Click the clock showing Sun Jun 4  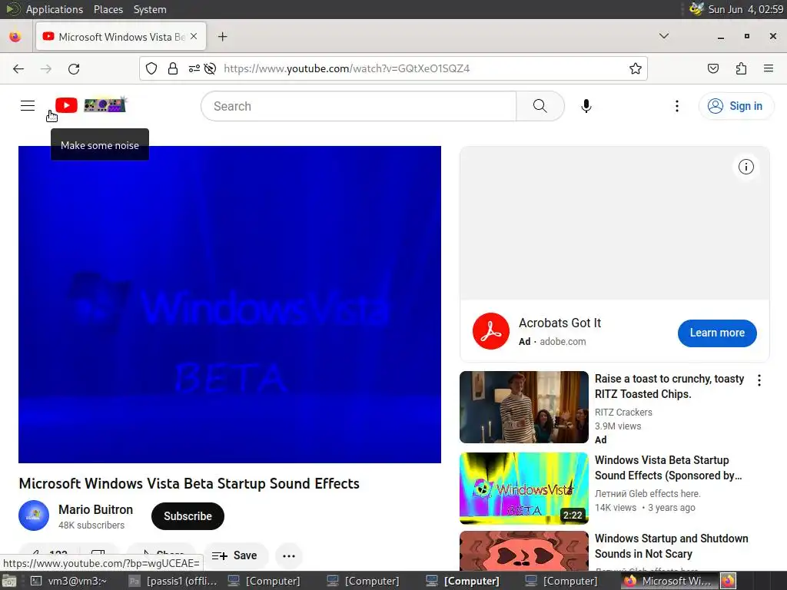(745, 9)
